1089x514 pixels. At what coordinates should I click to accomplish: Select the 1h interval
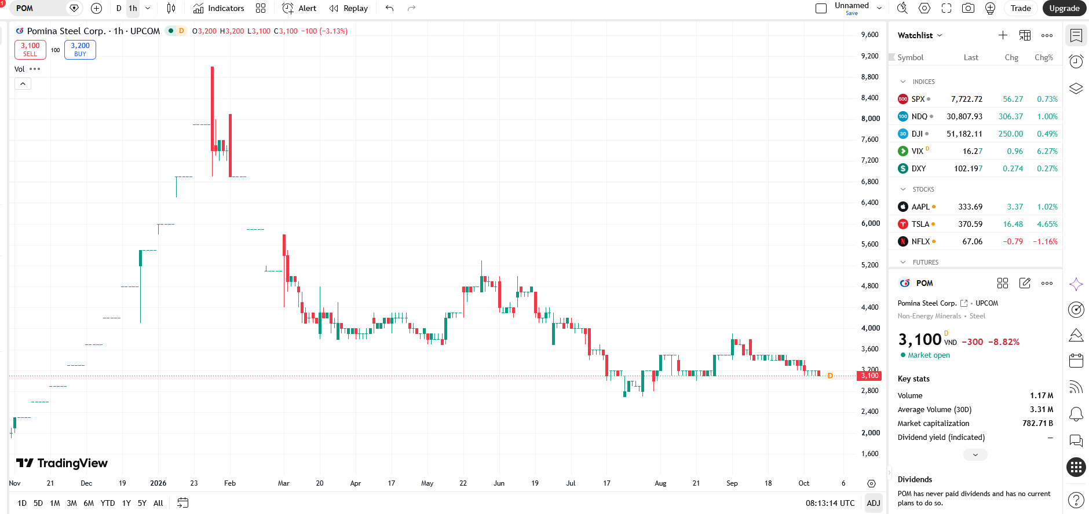[133, 8]
